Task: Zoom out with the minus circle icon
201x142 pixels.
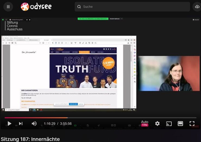Action: [59, 43]
